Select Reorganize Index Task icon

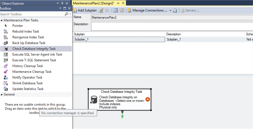point(6,37)
